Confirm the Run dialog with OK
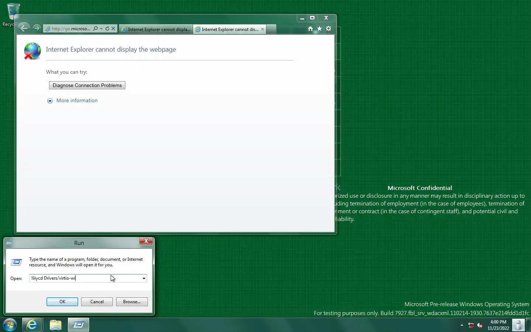531x332 pixels. 62,302
